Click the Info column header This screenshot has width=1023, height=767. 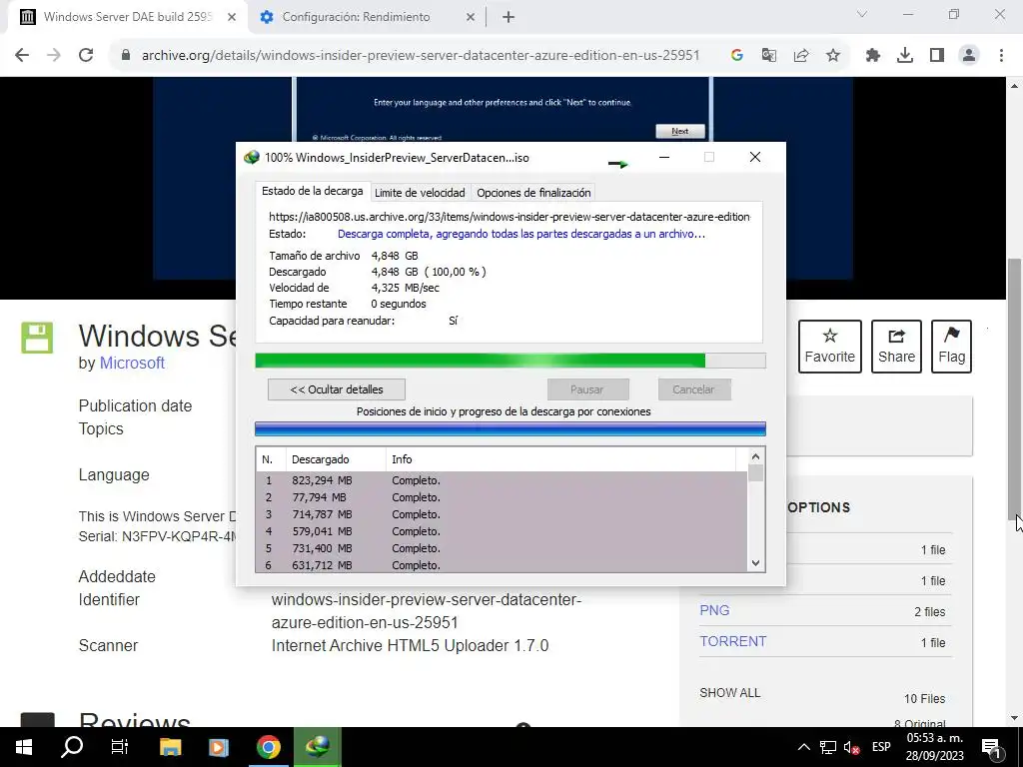tap(561, 459)
